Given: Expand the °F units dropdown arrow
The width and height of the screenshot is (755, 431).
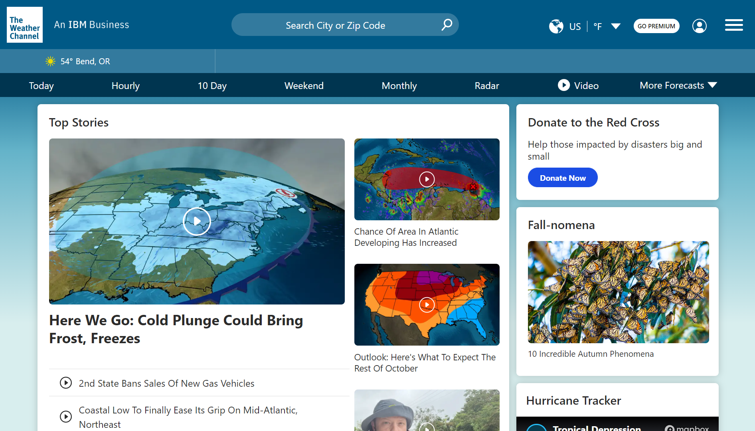Looking at the screenshot, I should tap(616, 26).
